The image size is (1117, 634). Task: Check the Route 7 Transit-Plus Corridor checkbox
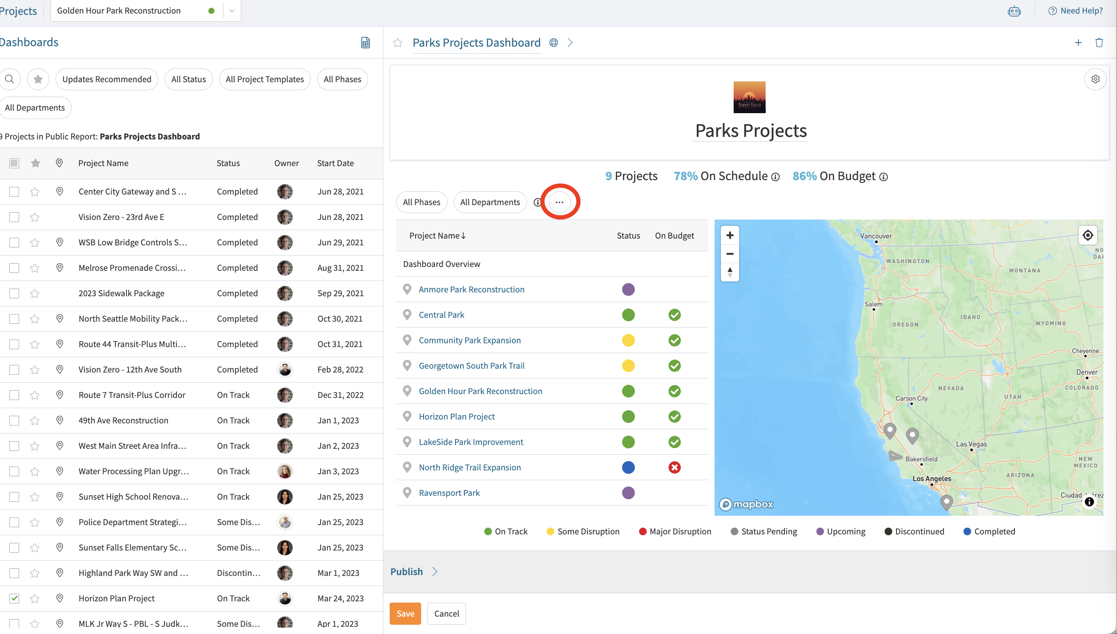[14, 395]
